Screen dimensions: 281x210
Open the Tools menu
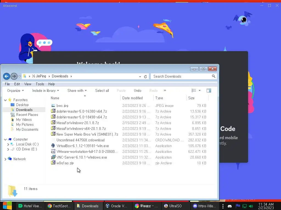[x=40, y=84]
